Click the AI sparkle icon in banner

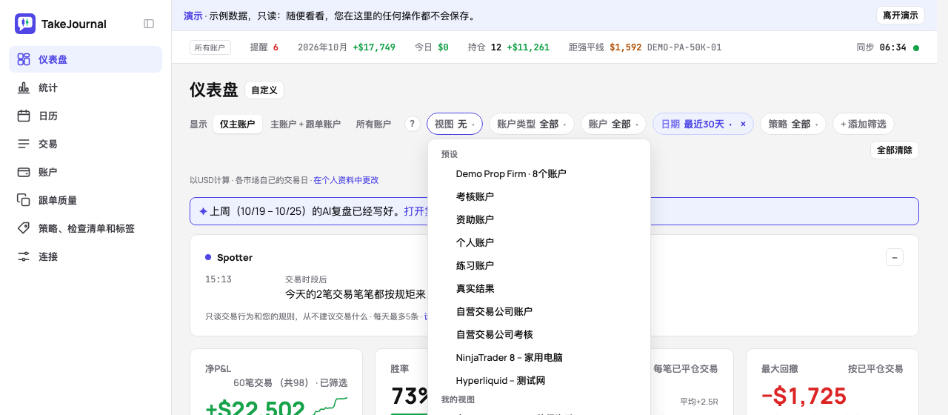pos(203,211)
